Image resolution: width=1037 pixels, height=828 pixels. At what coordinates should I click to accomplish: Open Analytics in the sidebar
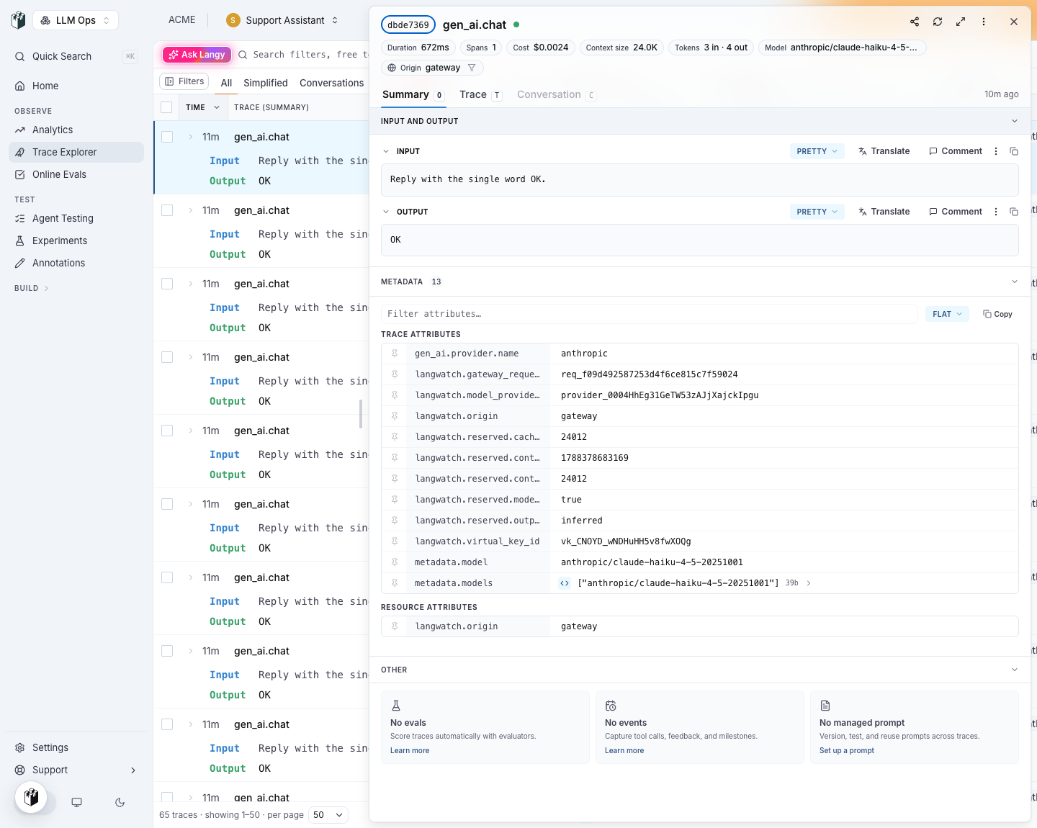tap(76, 130)
